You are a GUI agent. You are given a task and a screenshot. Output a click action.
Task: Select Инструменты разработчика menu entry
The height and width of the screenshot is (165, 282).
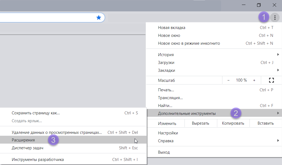click(x=38, y=160)
